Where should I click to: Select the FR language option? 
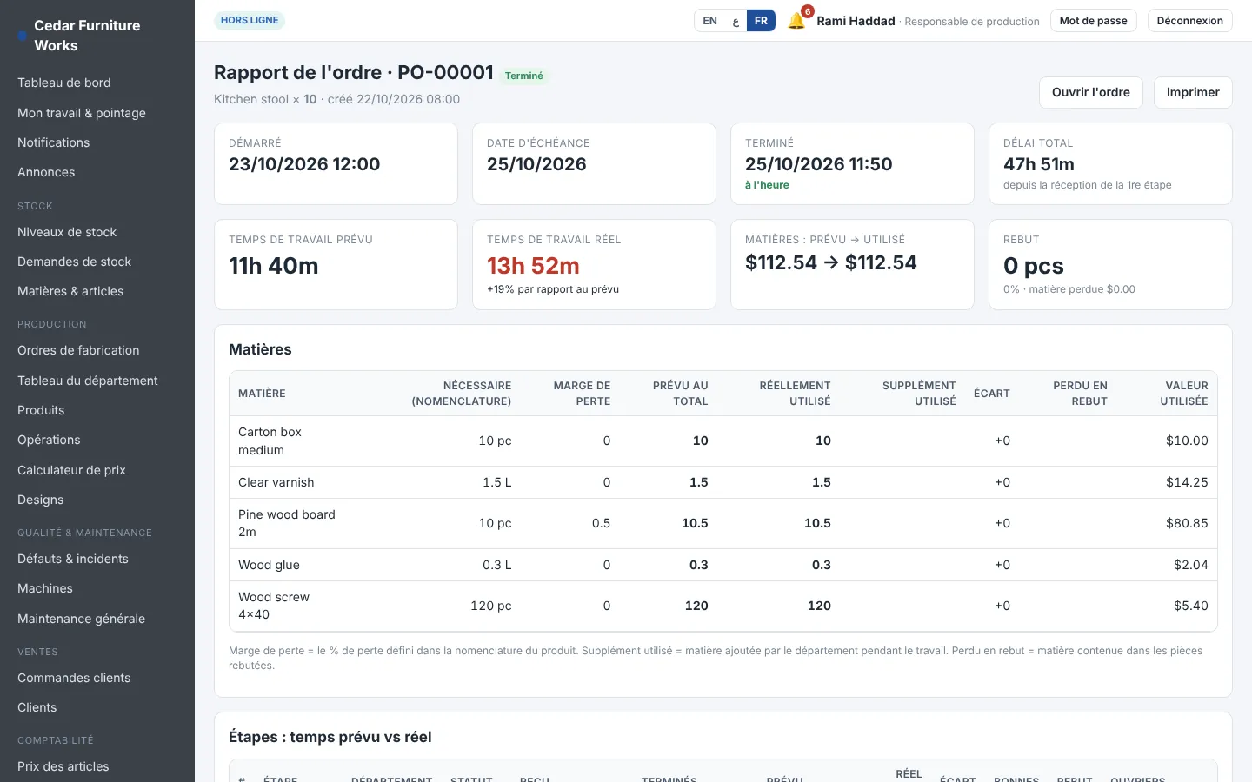pyautogui.click(x=761, y=21)
